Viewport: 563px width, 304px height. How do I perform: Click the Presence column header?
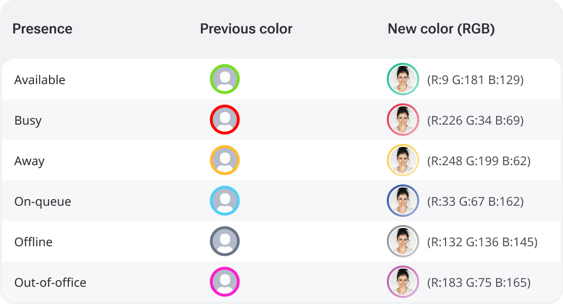coord(43,29)
